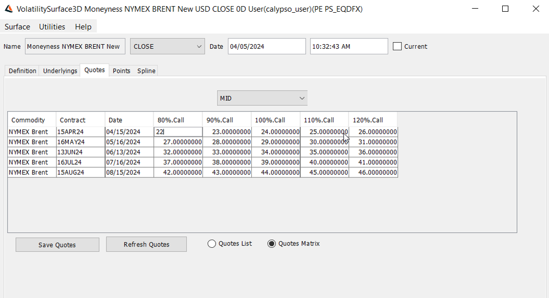
Task: Click the 04/15/2024 date cell
Action: click(x=129, y=132)
